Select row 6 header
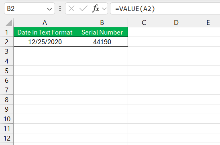This screenshot has width=220, height=145. [6, 80]
